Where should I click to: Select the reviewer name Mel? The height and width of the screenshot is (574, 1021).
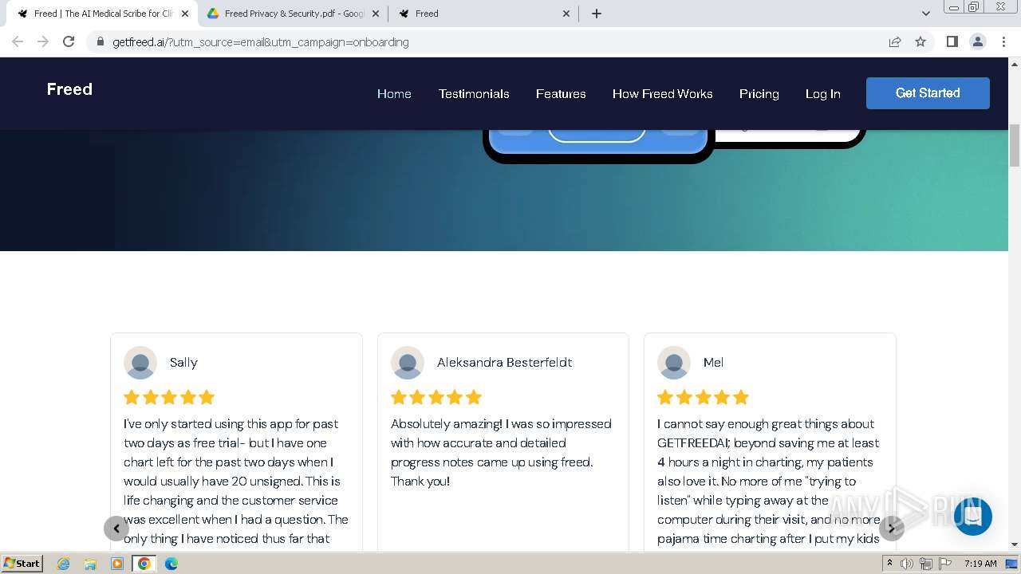coord(713,363)
